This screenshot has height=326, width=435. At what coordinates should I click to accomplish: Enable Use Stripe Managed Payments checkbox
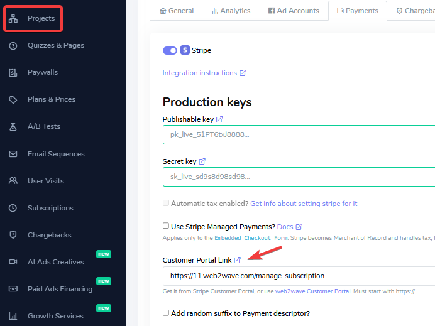click(x=165, y=226)
